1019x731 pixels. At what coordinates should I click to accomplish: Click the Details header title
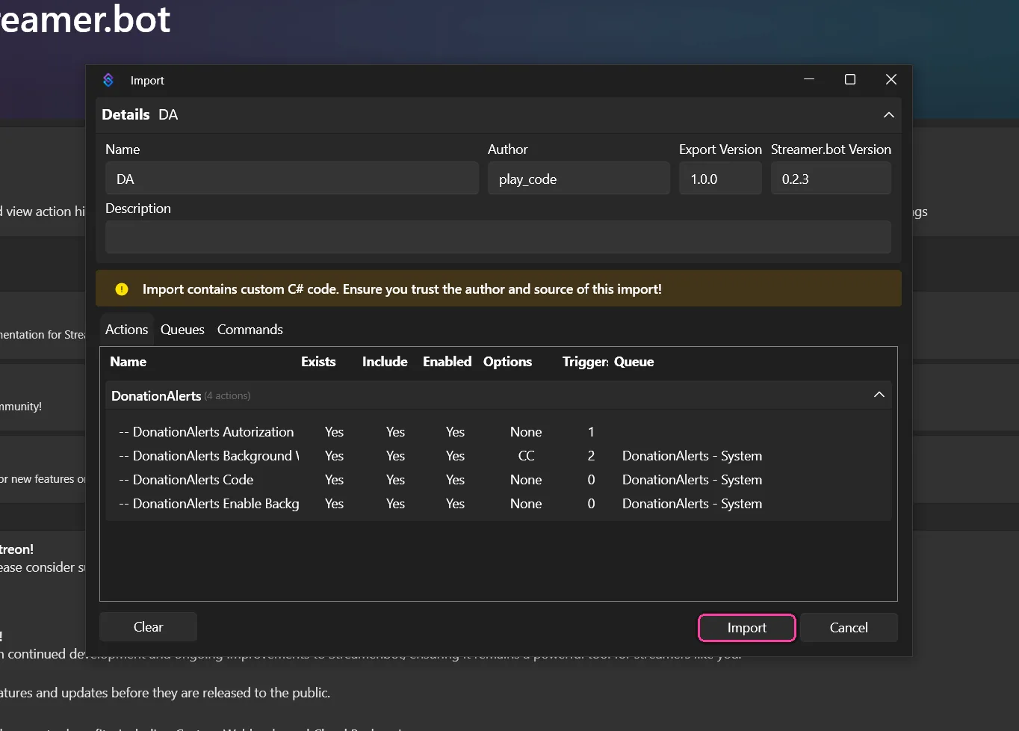[126, 114]
